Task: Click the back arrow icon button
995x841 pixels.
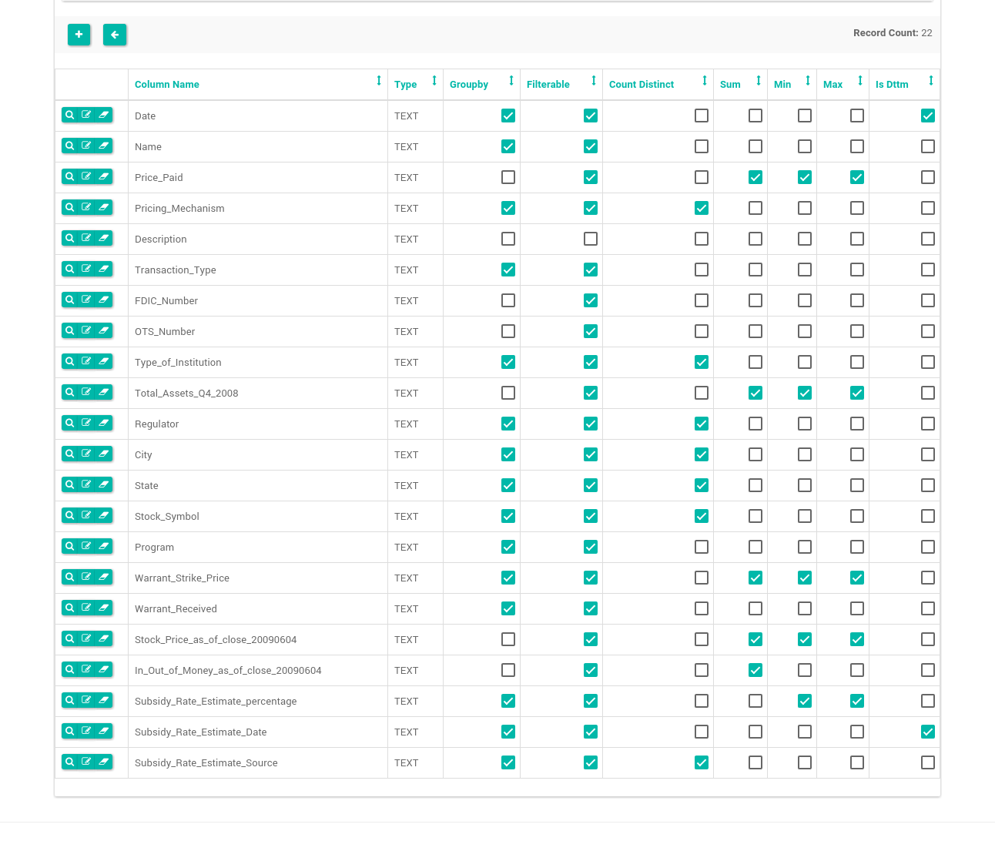Action: point(115,35)
